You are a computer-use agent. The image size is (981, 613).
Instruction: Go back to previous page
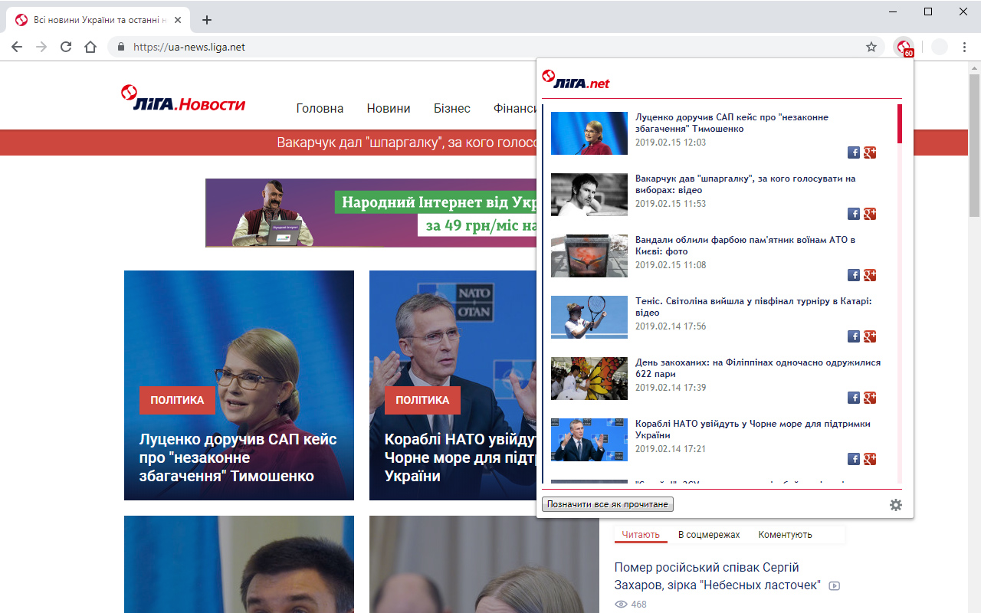tap(17, 47)
